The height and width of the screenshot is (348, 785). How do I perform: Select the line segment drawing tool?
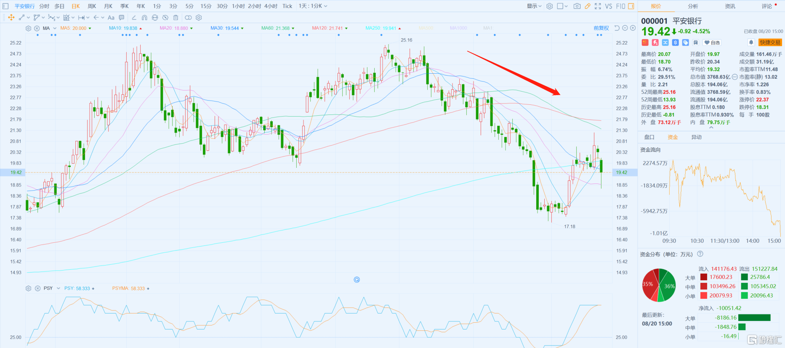coord(21,17)
